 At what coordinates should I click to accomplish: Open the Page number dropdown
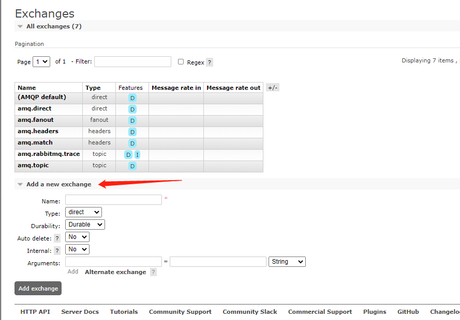point(41,62)
